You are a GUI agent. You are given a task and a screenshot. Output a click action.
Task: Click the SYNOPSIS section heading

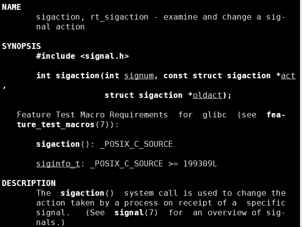point(22,46)
